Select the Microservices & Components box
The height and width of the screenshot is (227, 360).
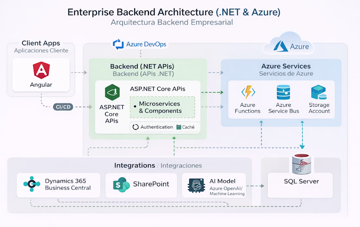(162, 107)
